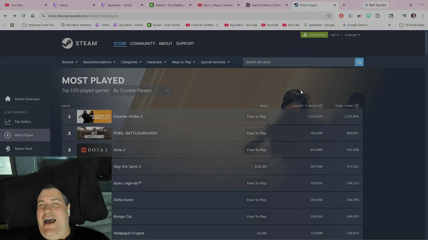Click the Steam logo
Screen dimensions: 428x240
(80, 43)
